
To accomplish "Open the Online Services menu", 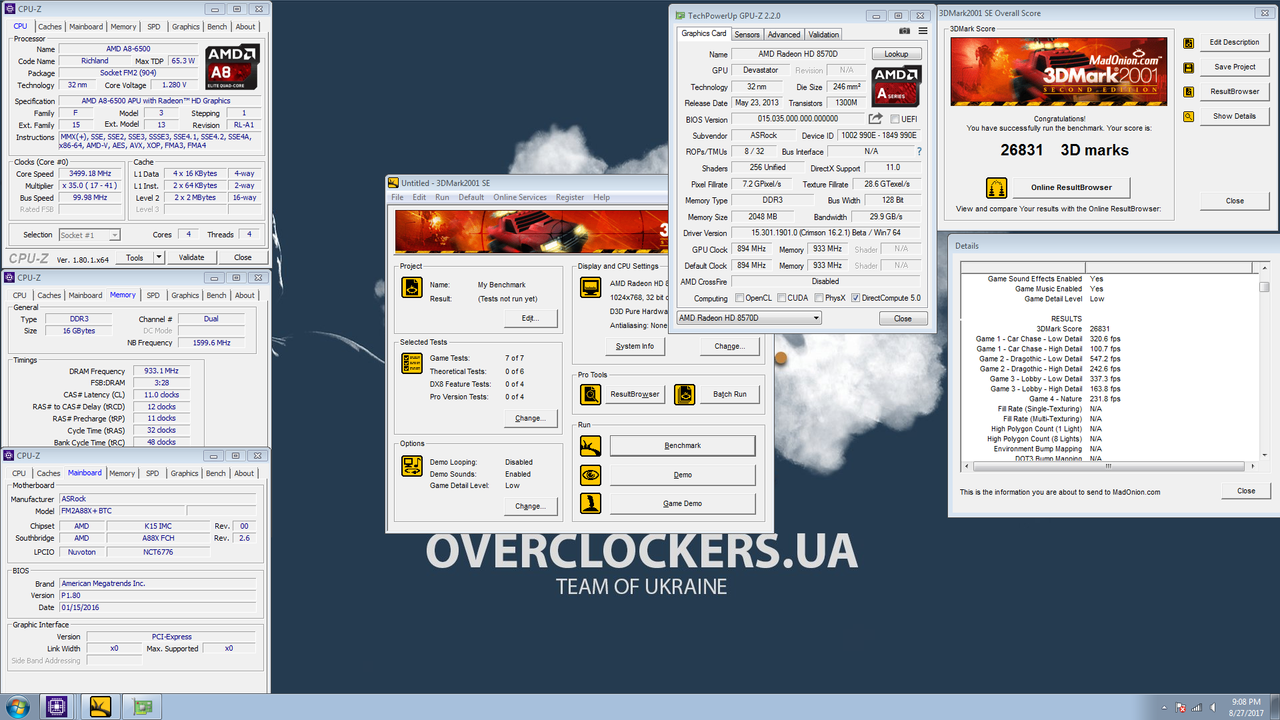I will pyautogui.click(x=519, y=197).
